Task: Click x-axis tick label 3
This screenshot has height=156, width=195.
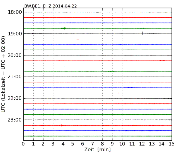Action: tap(53, 144)
